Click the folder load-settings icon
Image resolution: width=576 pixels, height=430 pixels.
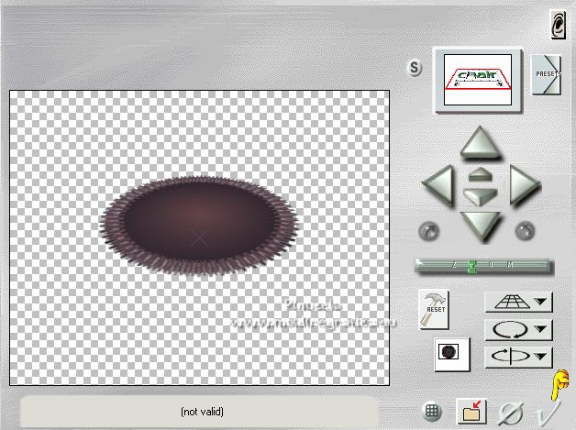tap(471, 412)
